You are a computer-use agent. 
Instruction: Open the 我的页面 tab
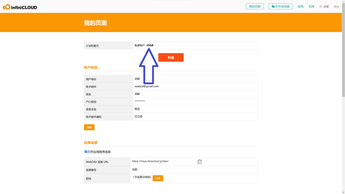[x=254, y=7]
